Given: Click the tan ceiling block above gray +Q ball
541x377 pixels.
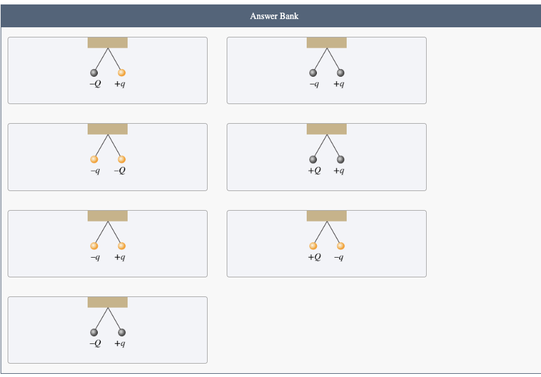Looking at the screenshot, I should click(x=326, y=129).
